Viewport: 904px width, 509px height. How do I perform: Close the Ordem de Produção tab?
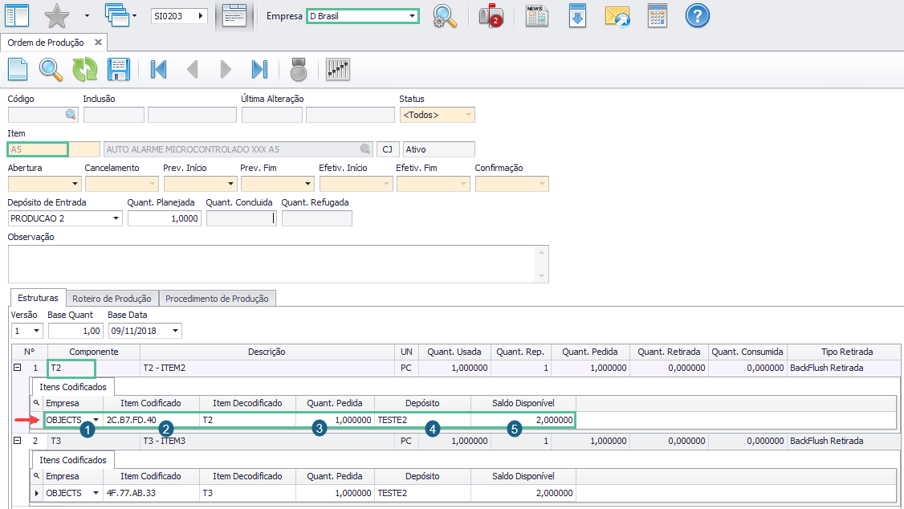click(x=99, y=42)
